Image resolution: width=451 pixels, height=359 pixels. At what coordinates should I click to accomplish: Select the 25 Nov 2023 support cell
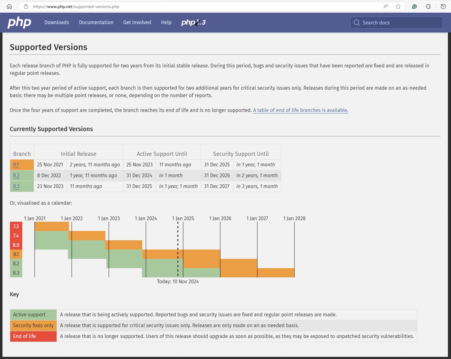[140, 165]
